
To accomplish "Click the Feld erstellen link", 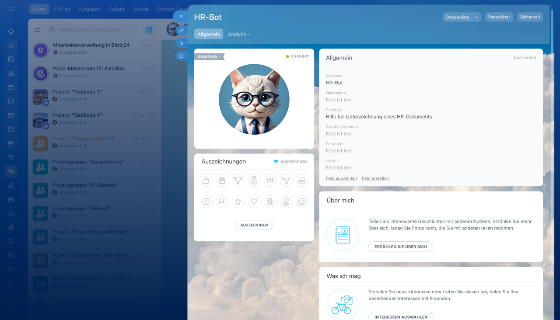I will (375, 178).
